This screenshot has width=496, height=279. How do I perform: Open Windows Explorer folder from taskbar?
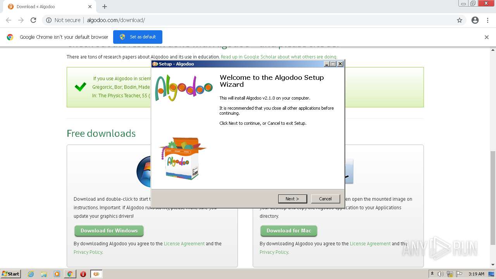(44, 274)
